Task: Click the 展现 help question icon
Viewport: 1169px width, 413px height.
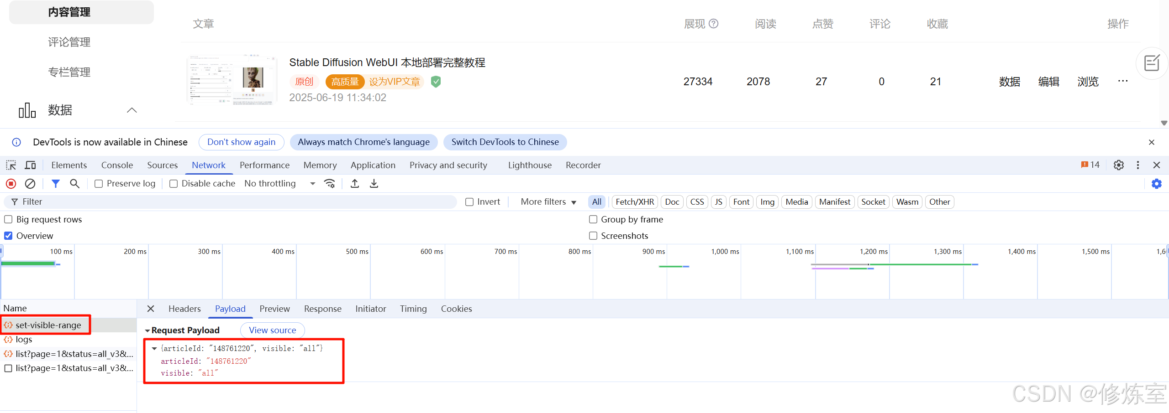Action: (713, 24)
